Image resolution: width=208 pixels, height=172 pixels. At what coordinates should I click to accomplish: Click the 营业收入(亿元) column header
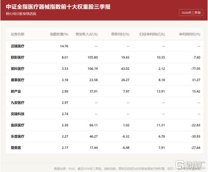click(x=87, y=34)
